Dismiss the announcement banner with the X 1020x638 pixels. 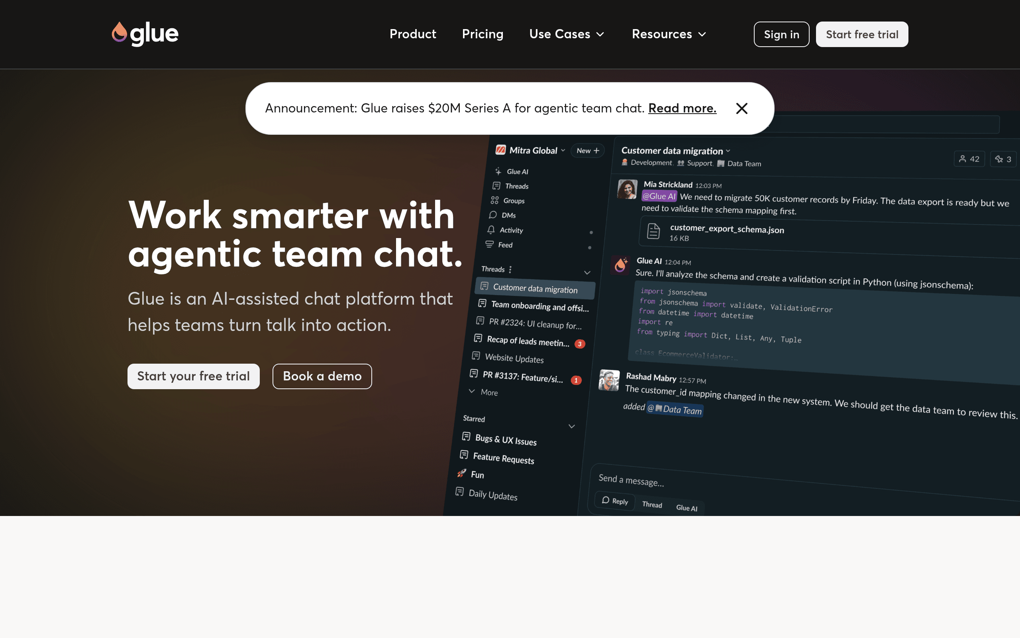point(741,108)
